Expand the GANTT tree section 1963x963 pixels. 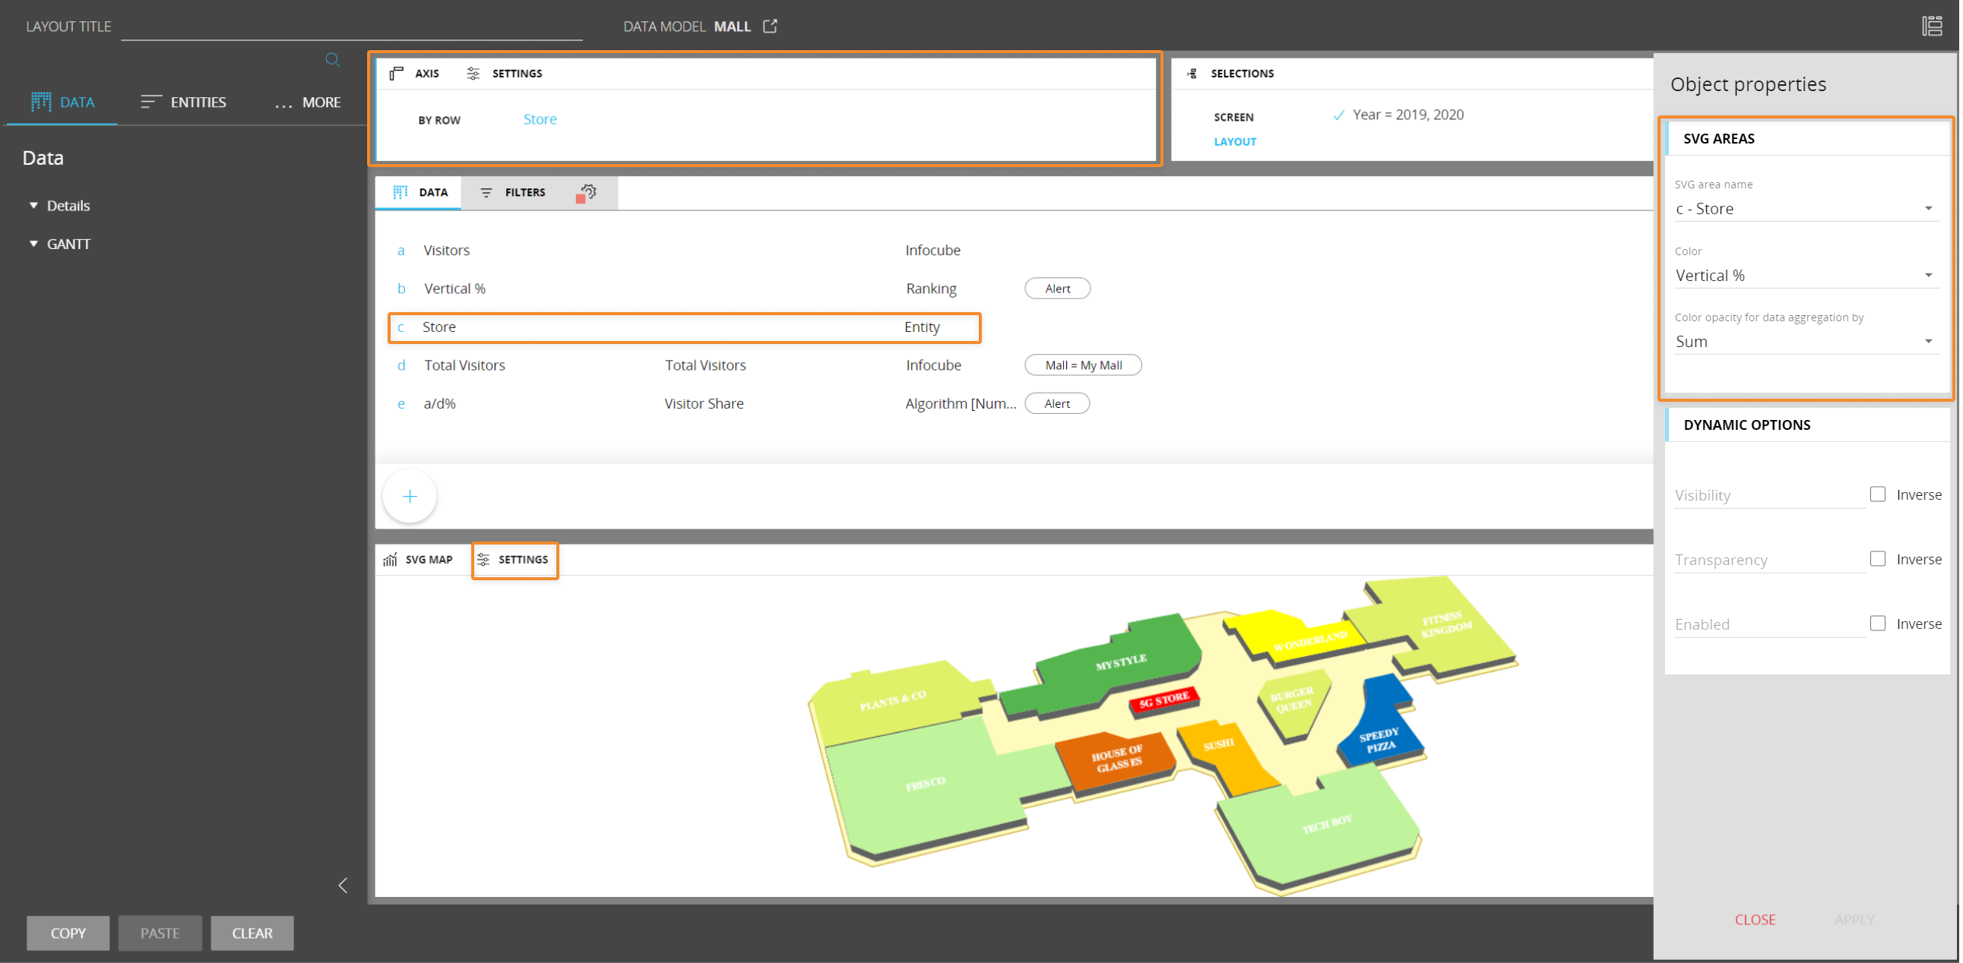click(x=33, y=244)
